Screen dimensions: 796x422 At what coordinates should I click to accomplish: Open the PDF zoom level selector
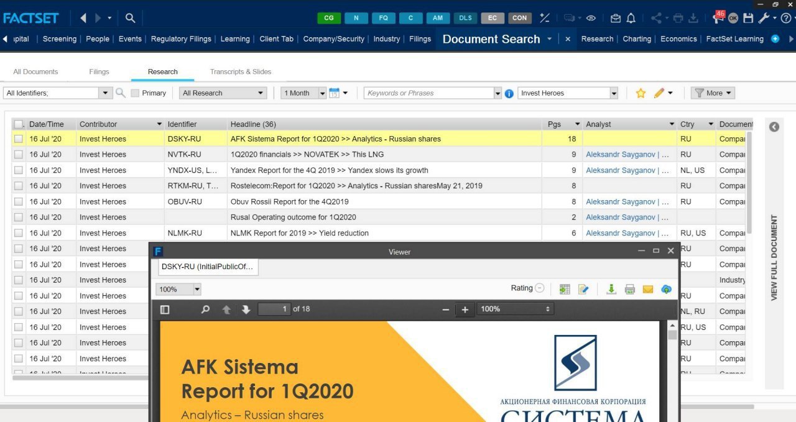(515, 309)
